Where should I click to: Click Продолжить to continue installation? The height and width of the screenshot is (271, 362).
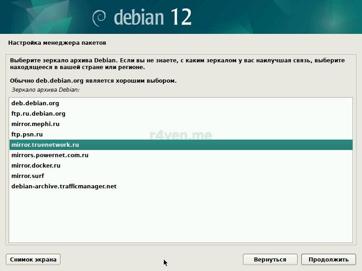coord(329,259)
